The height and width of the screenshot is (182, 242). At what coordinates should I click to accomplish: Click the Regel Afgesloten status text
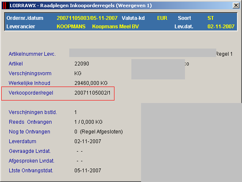tap(101, 132)
